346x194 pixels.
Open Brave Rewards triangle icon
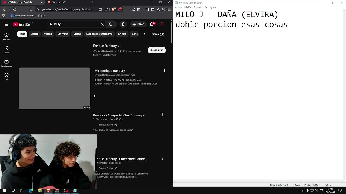tap(119, 9)
